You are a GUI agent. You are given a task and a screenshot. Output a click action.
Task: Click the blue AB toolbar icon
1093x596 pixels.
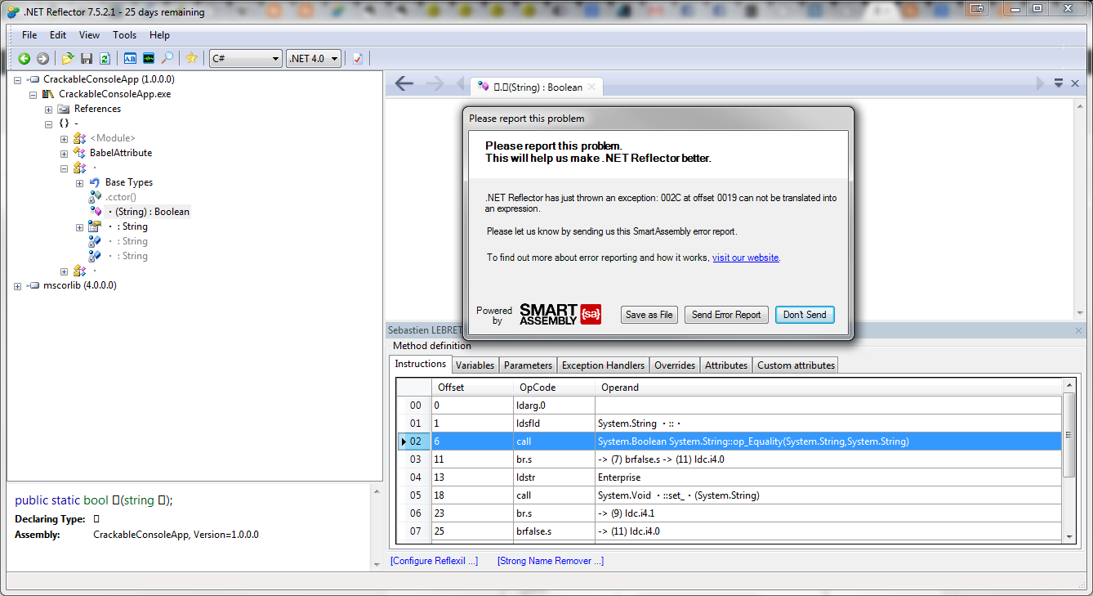(130, 58)
